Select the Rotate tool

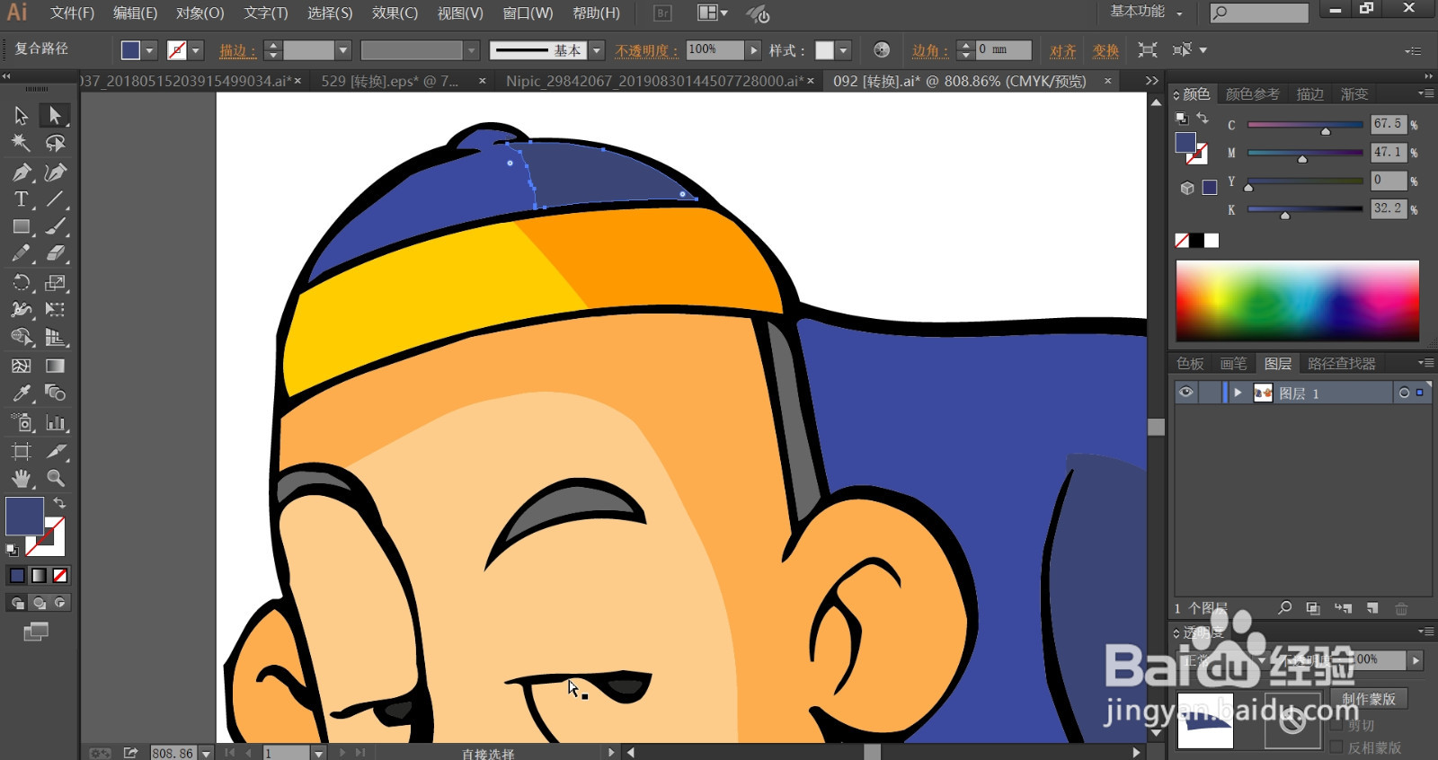coord(21,283)
